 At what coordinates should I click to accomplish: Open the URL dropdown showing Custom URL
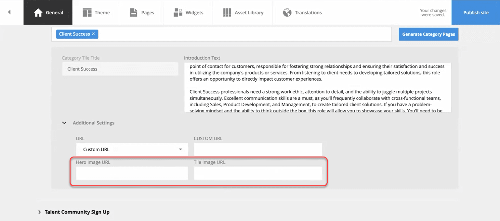[132, 149]
